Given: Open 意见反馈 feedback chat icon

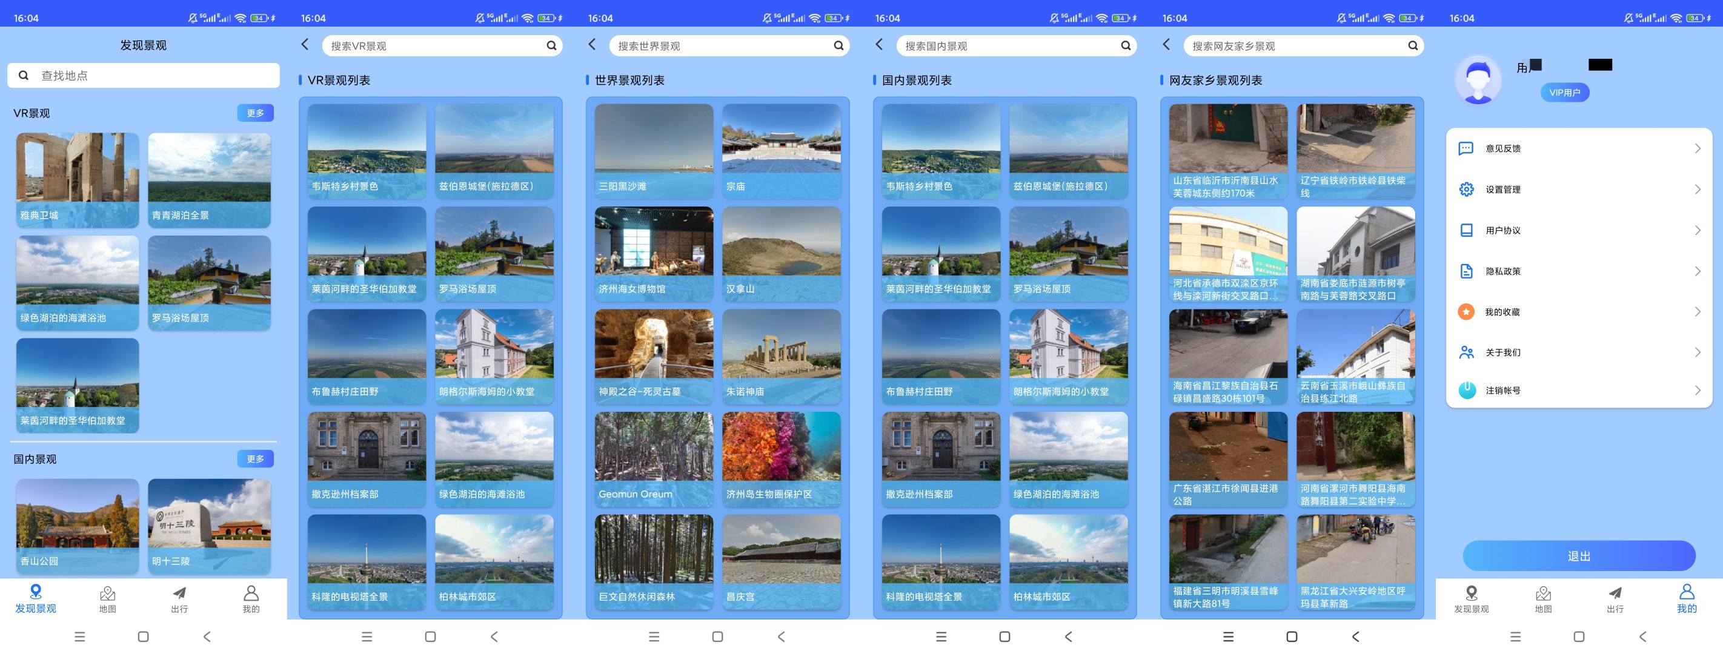Looking at the screenshot, I should (x=1466, y=148).
